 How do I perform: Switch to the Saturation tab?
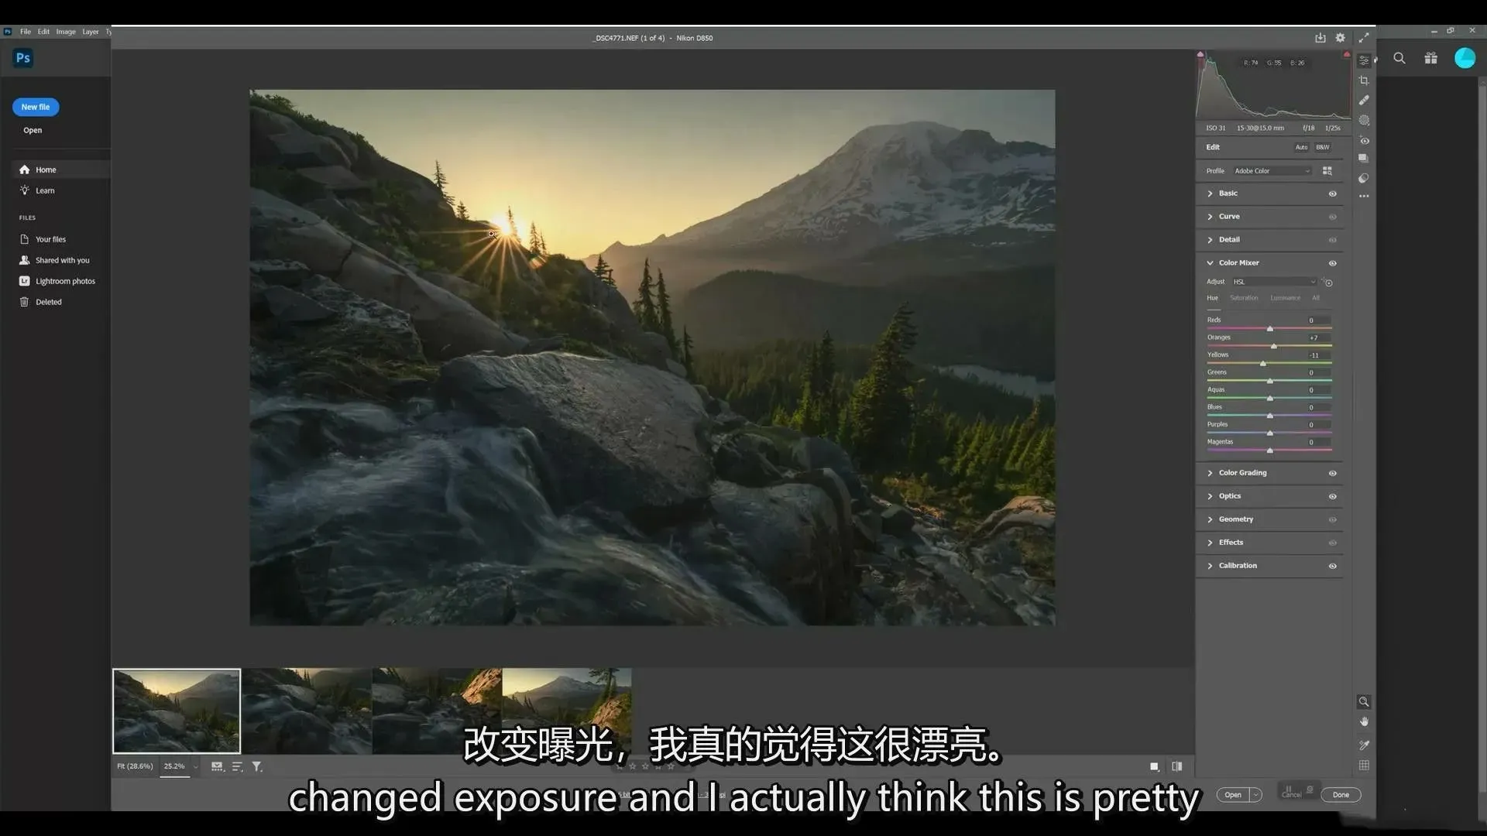[1244, 298]
